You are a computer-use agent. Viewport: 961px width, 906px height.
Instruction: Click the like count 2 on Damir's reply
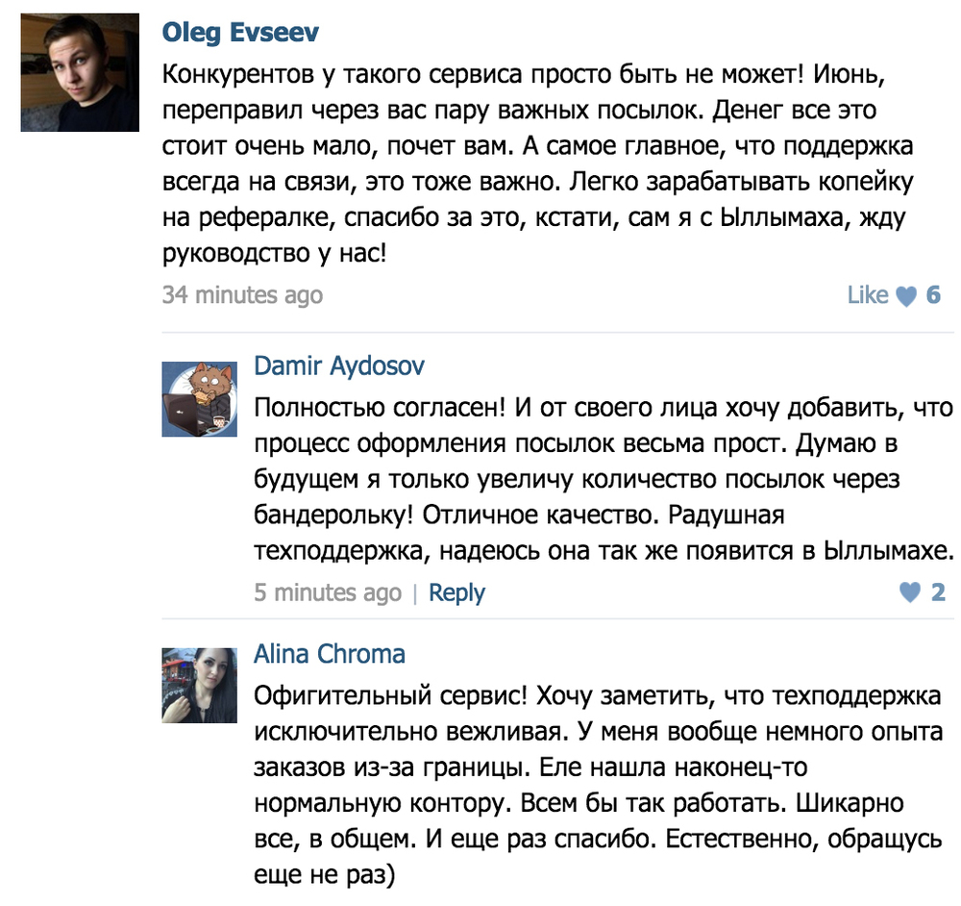click(938, 592)
